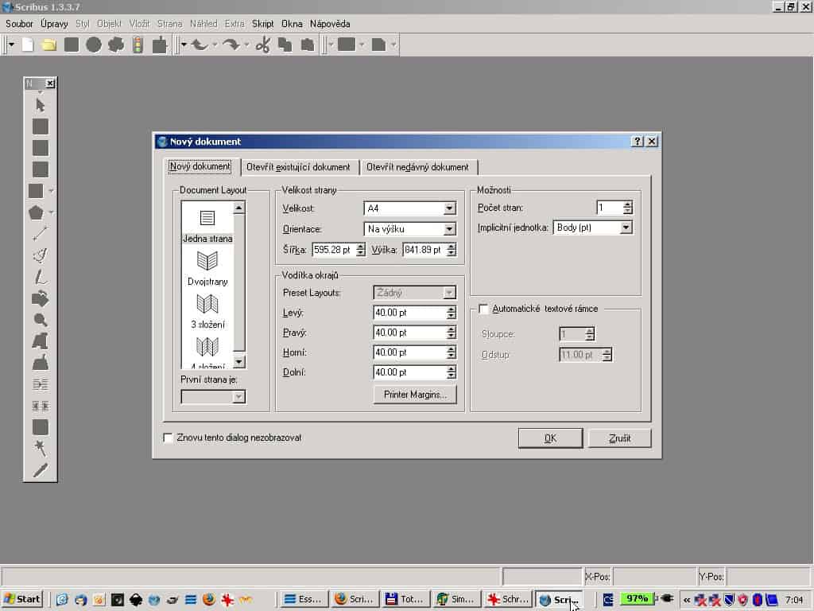This screenshot has height=611, width=814.
Task: Enable Automatické textové rámce checkbox
Action: coord(483,309)
